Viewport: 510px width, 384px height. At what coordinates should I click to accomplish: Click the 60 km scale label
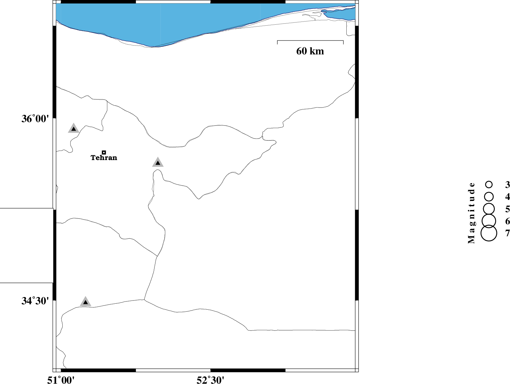point(310,51)
